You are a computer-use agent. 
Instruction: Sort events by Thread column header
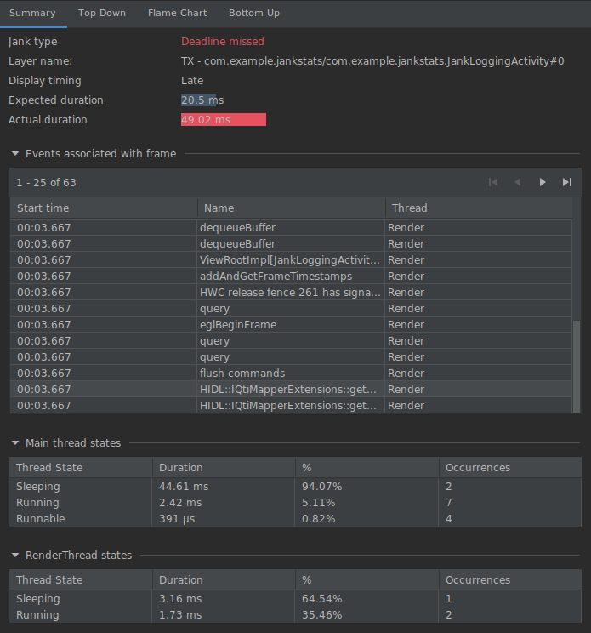coord(478,208)
